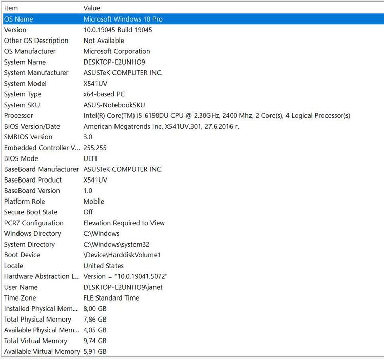Click the Value column header
The image size is (384, 359).
(232, 8)
